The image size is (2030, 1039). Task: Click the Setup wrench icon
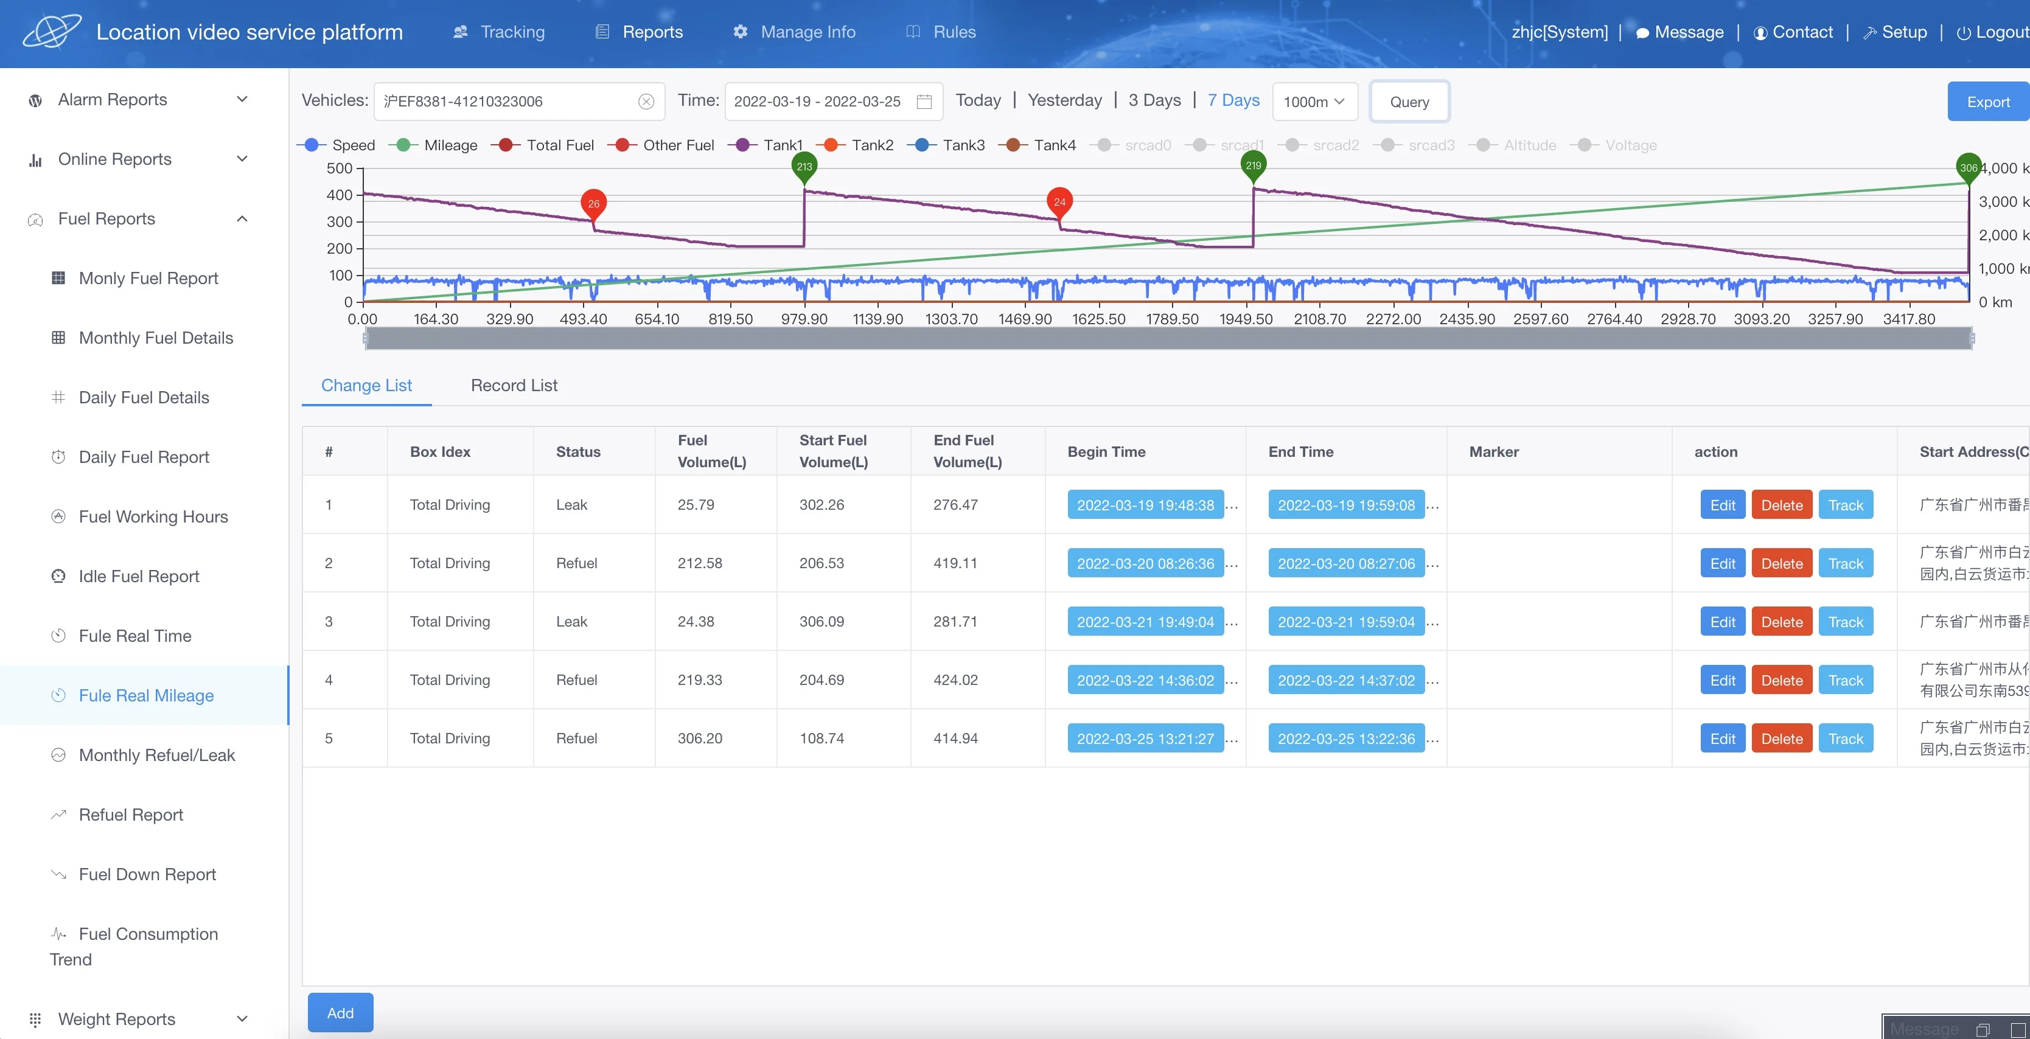coord(1869,33)
